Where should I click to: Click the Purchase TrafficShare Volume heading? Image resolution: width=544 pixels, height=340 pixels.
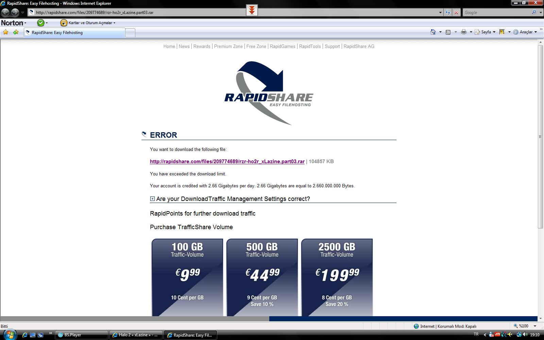tap(191, 227)
